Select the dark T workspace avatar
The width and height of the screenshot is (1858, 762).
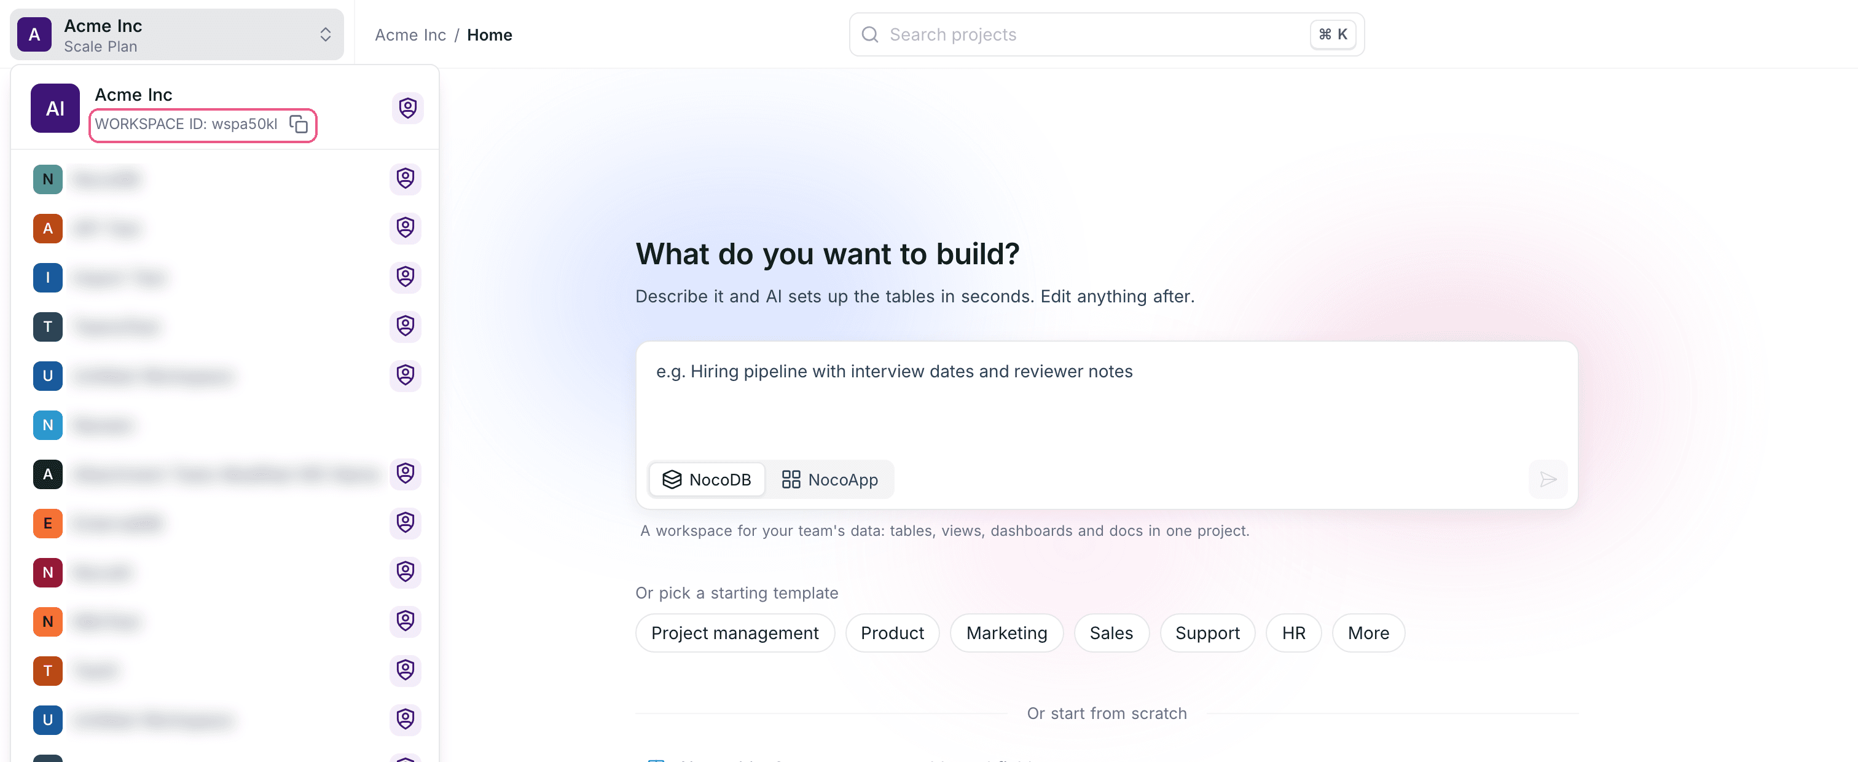(47, 327)
